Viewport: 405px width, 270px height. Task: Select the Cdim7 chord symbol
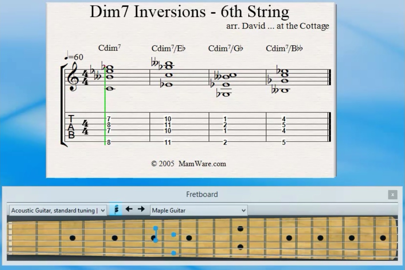pyautogui.click(x=109, y=48)
